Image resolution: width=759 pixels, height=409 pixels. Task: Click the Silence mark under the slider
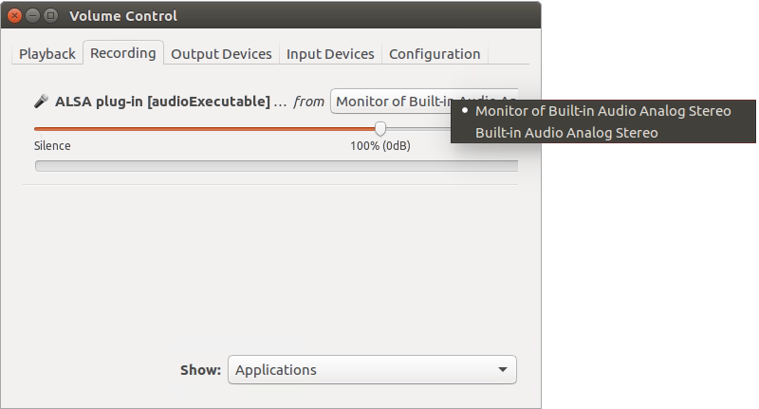(52, 146)
